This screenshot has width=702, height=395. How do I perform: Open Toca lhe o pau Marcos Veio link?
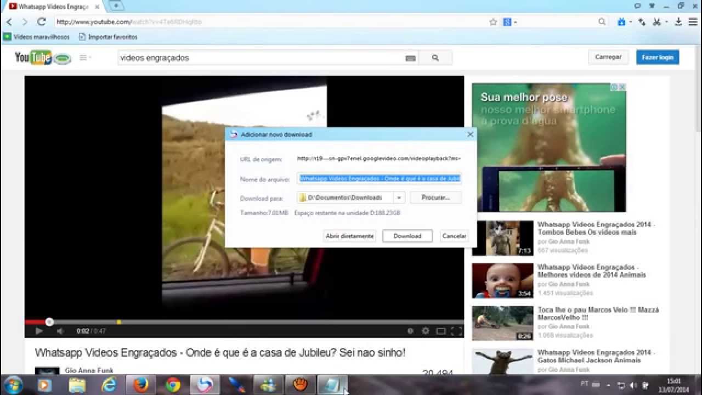[x=598, y=314]
